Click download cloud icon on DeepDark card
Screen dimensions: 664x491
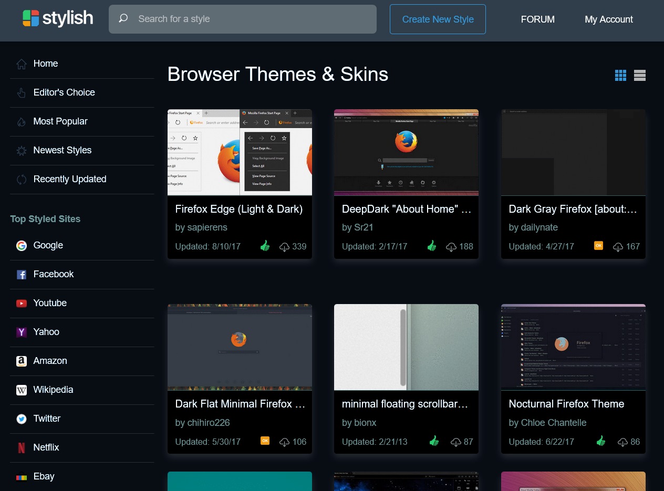(x=451, y=247)
